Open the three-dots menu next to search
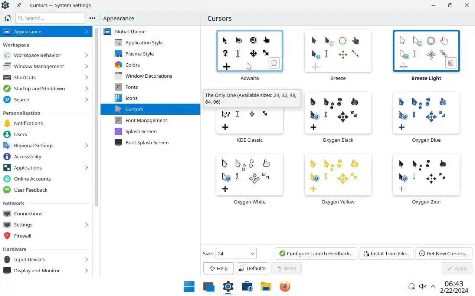The width and height of the screenshot is (475, 296). [92, 18]
